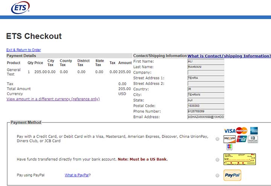
Task: Click the USD currency value
Action: tap(122, 94)
